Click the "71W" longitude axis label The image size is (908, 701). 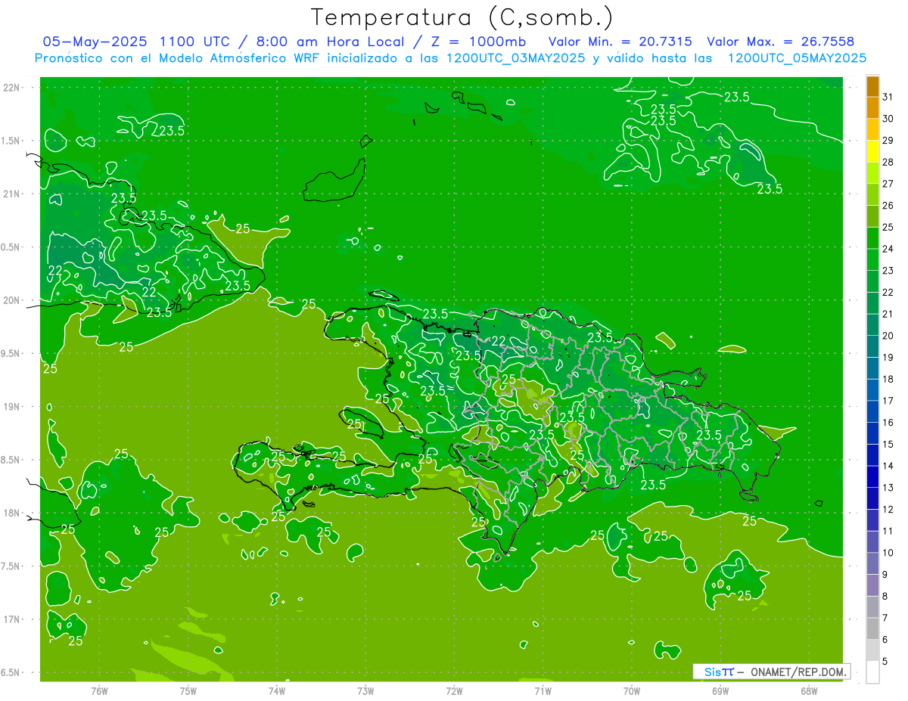click(543, 691)
